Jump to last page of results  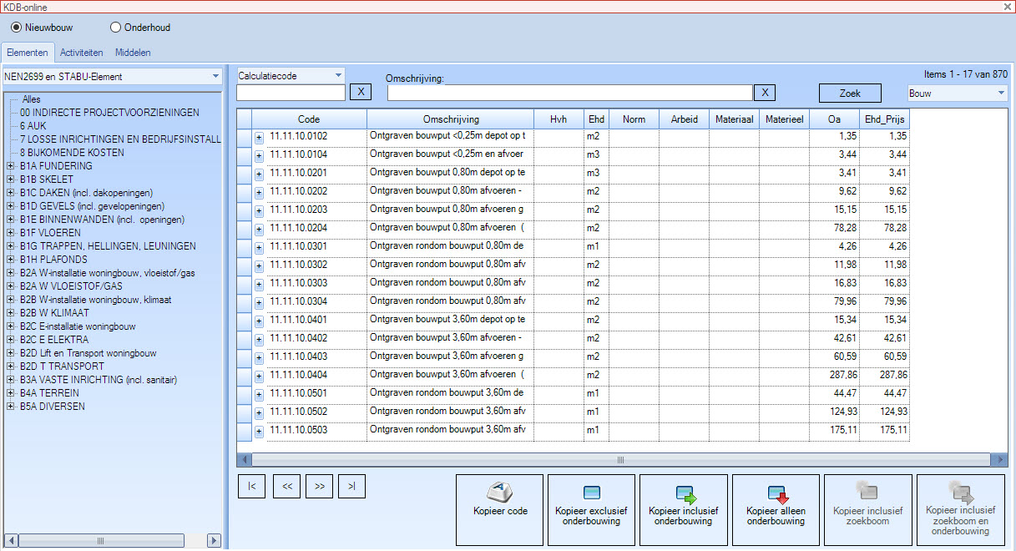(352, 486)
